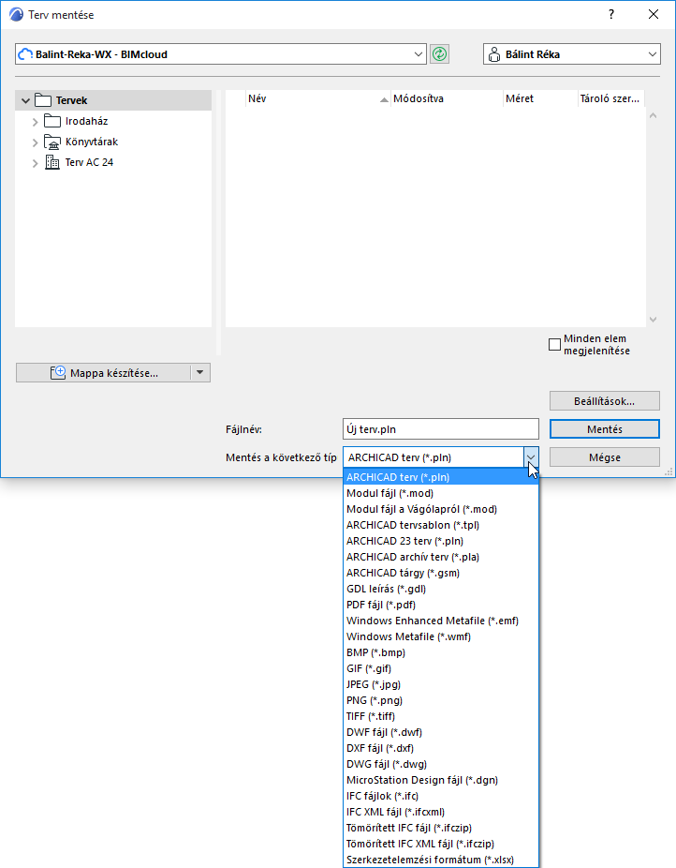Select the Tervek tree item label

(71, 100)
